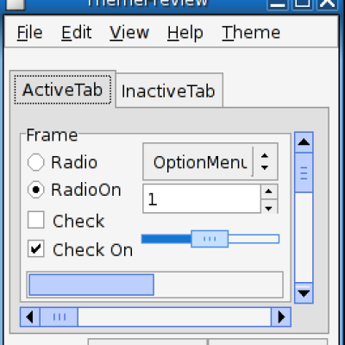Image resolution: width=345 pixels, height=345 pixels.
Task: Click the horizontal scrollbar left arrow
Action: [x=29, y=317]
